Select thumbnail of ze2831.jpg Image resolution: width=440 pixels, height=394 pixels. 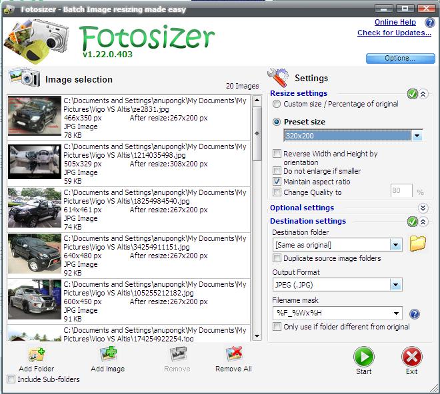pos(35,116)
